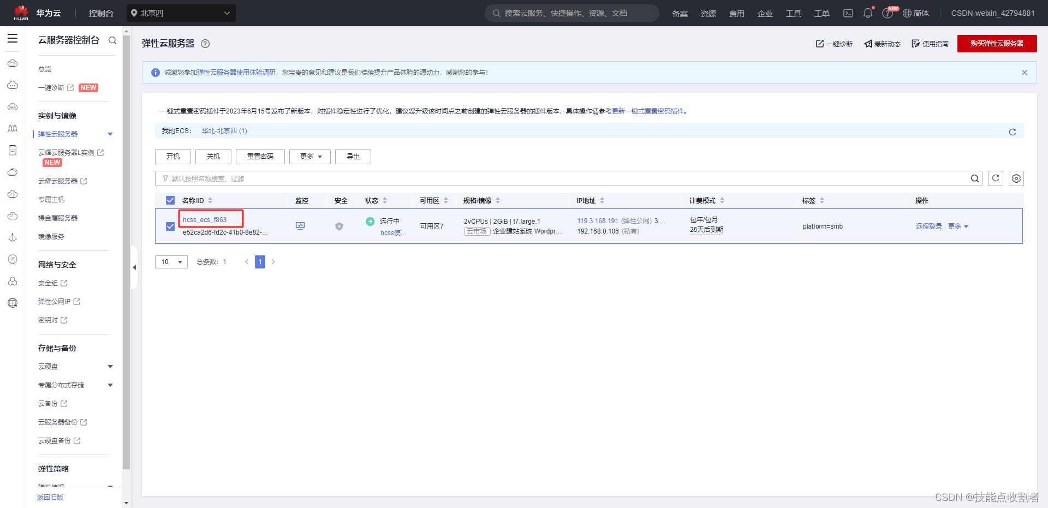Collapse the sidebar with arrow handle
Screen dimensions: 1048x508
click(134, 267)
